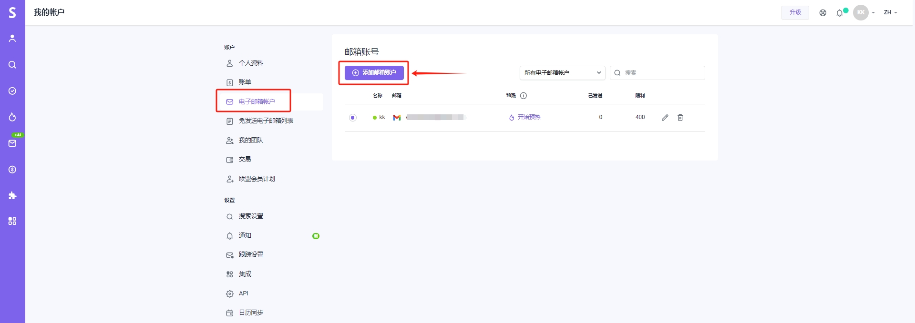Click the sent count 0 in kk row
Screen dimensions: 915x323
tap(601, 117)
